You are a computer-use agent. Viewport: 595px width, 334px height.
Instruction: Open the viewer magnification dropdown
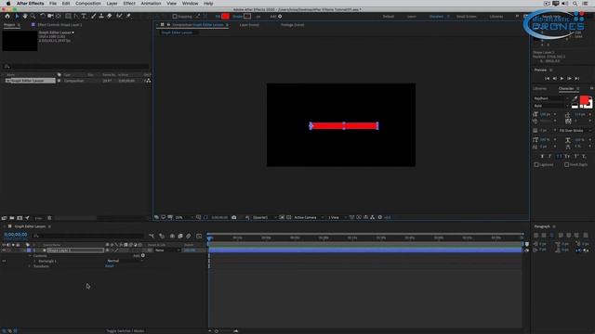[184, 217]
